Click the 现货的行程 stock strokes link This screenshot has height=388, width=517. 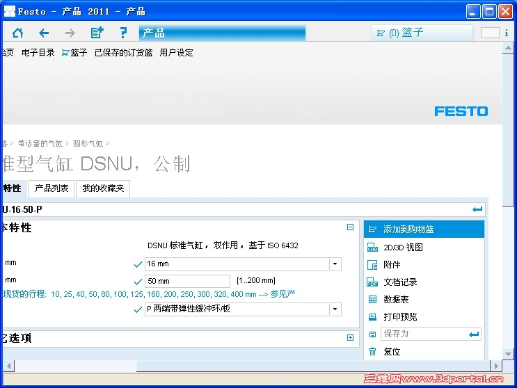point(149,294)
